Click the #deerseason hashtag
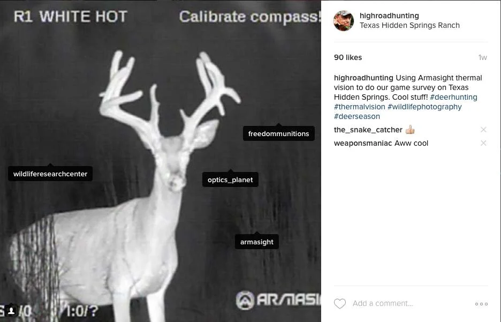The image size is (501, 322). [357, 116]
